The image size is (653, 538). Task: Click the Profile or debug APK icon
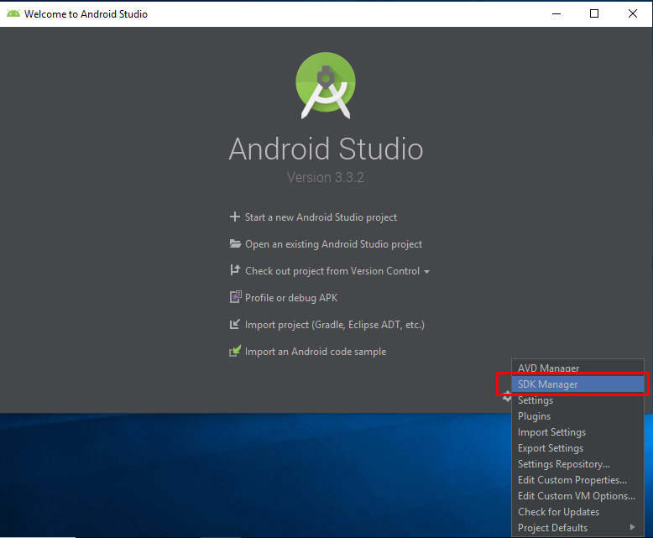pos(235,297)
